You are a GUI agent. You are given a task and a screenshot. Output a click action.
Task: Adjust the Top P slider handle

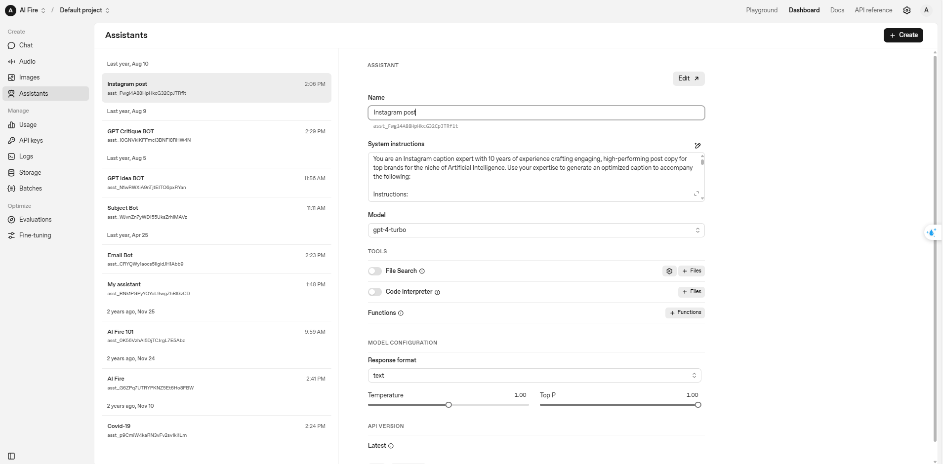(698, 405)
